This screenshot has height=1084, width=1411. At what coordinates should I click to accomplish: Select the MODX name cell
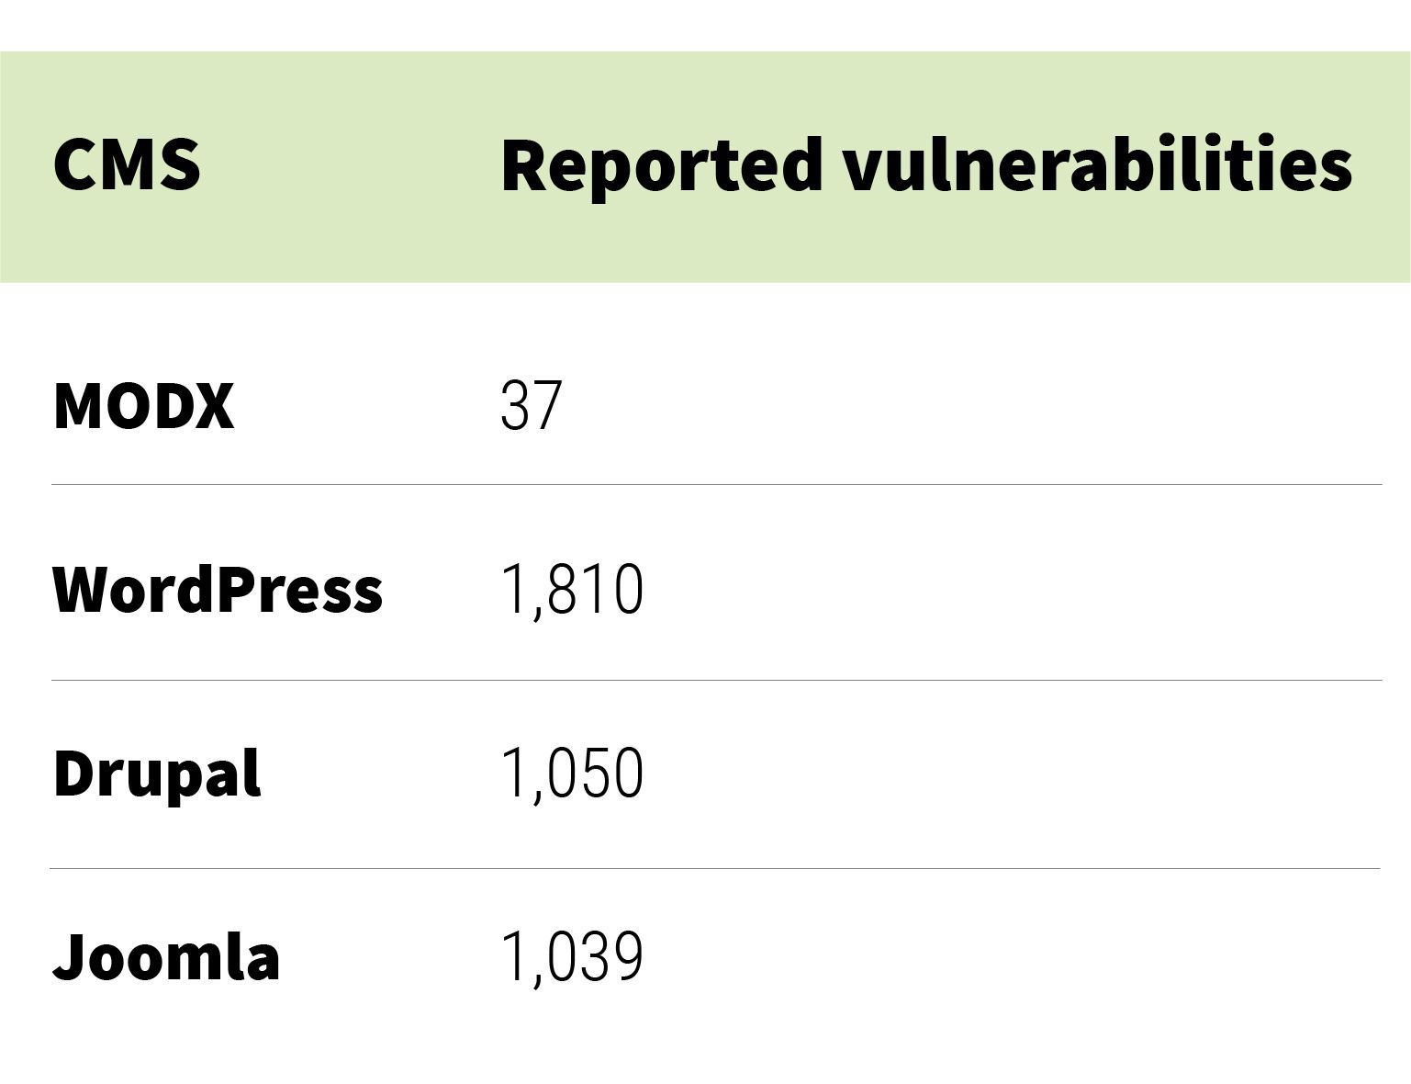click(x=143, y=405)
